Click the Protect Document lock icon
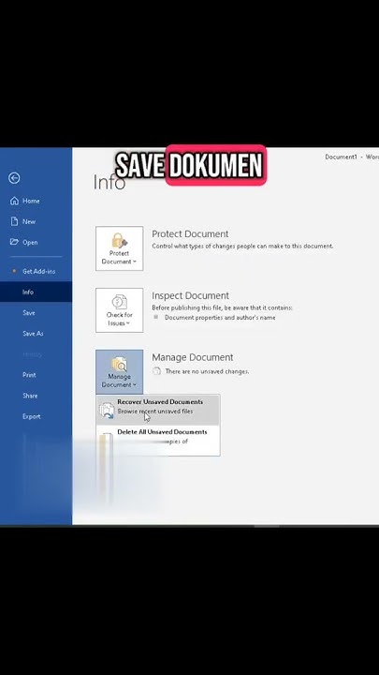This screenshot has height=675, width=379. pyautogui.click(x=120, y=240)
